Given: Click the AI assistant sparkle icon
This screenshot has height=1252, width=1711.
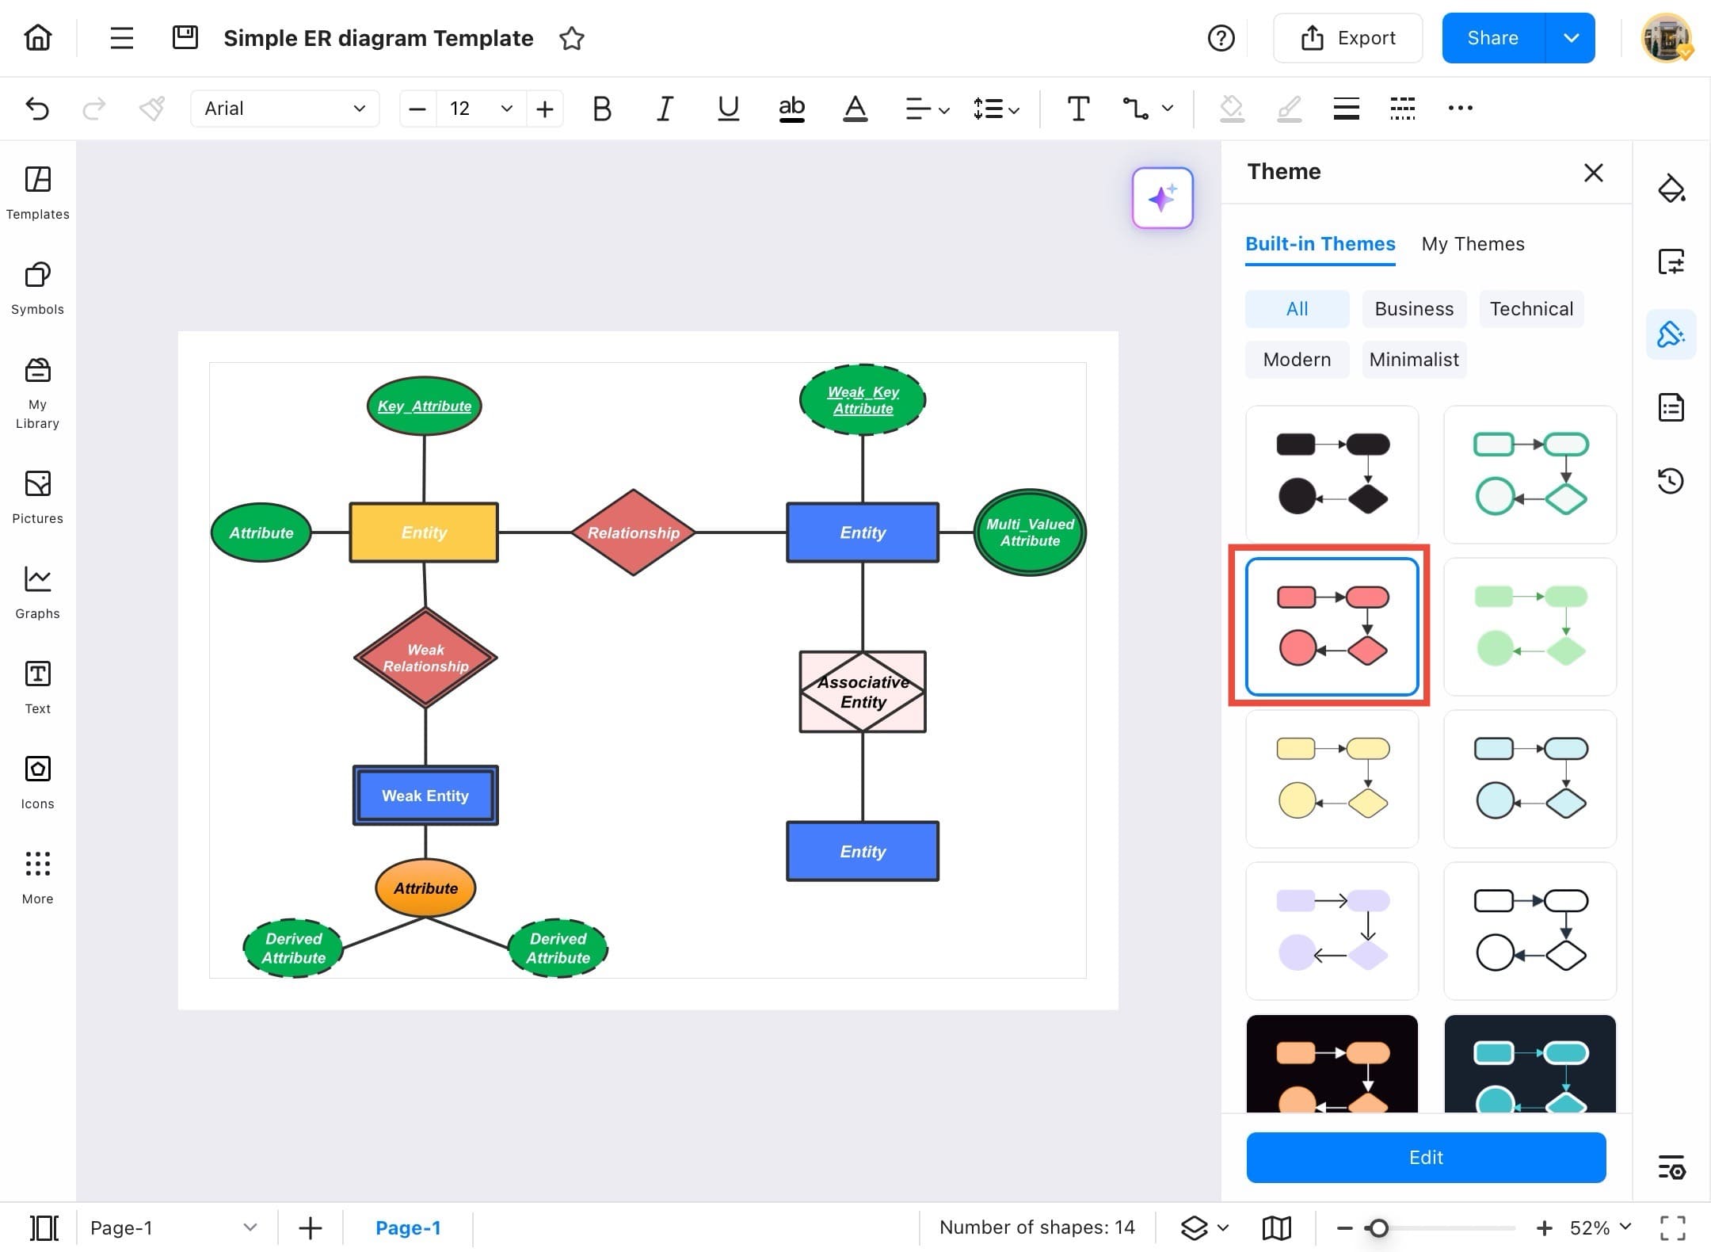Looking at the screenshot, I should [1162, 198].
